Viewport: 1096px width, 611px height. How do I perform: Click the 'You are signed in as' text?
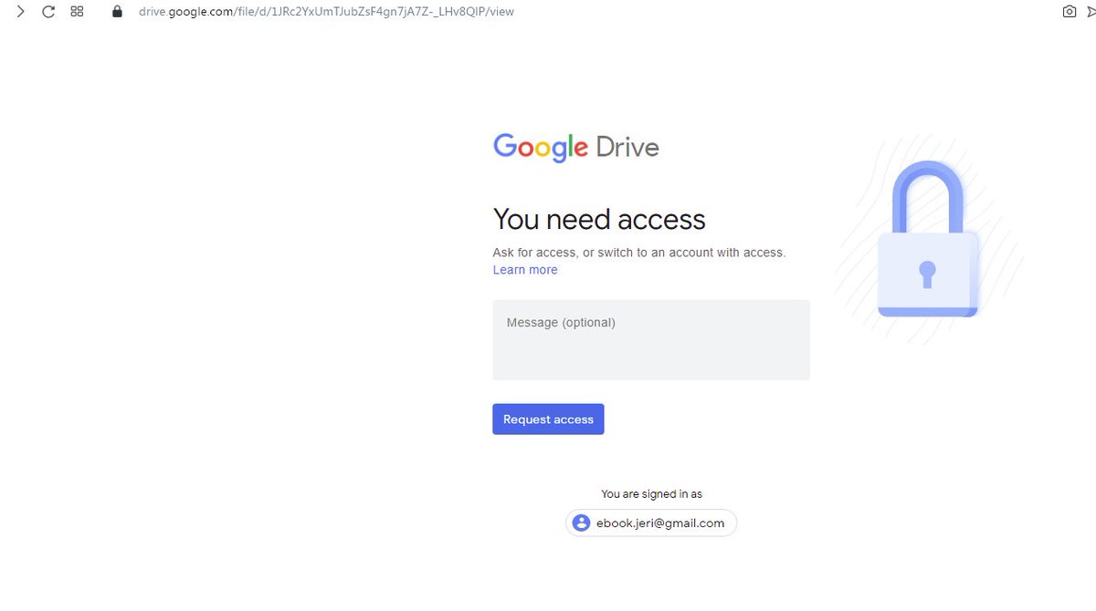651,494
